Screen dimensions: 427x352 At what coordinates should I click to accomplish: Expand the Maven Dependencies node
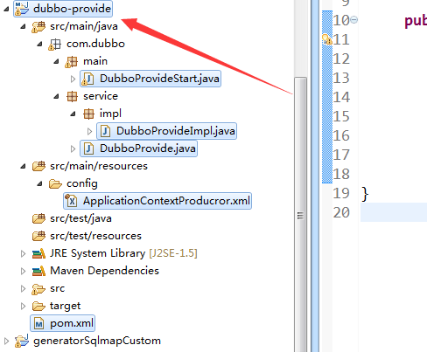pyautogui.click(x=23, y=271)
